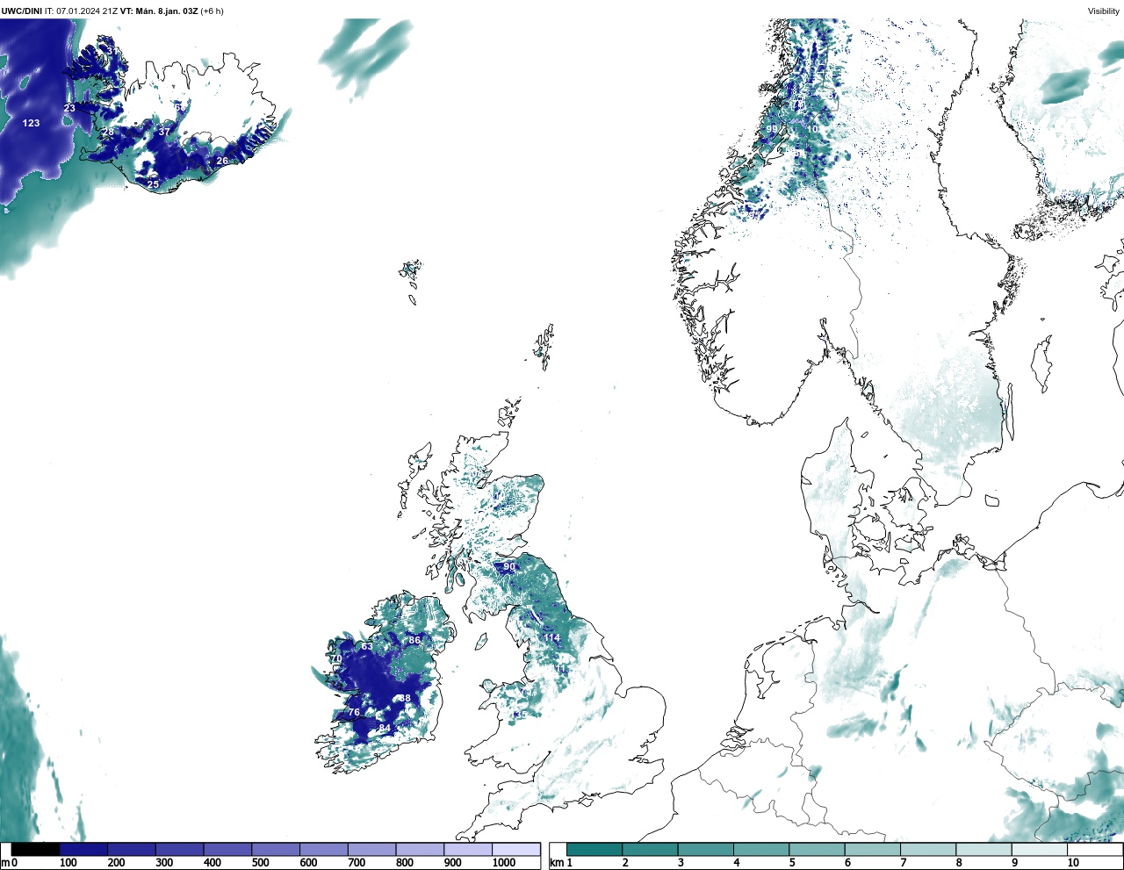Click the '1000' tick label on the metre legend

point(504,863)
